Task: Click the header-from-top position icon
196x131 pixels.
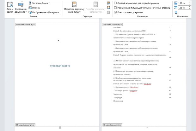Action: (175, 3)
